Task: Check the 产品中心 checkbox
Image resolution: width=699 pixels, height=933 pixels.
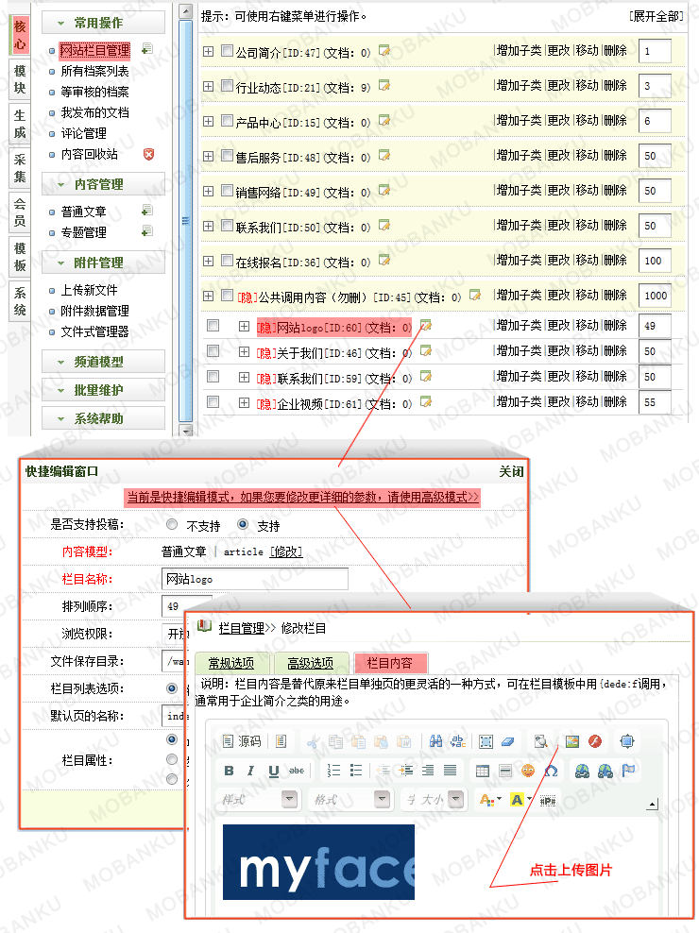Action: (x=227, y=121)
